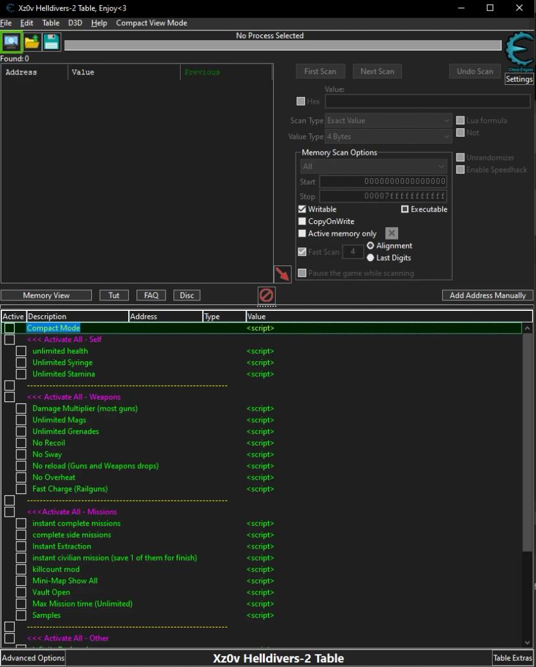Viewport: 536px width, 667px height.
Task: Open the Edit menu
Action: click(x=27, y=23)
